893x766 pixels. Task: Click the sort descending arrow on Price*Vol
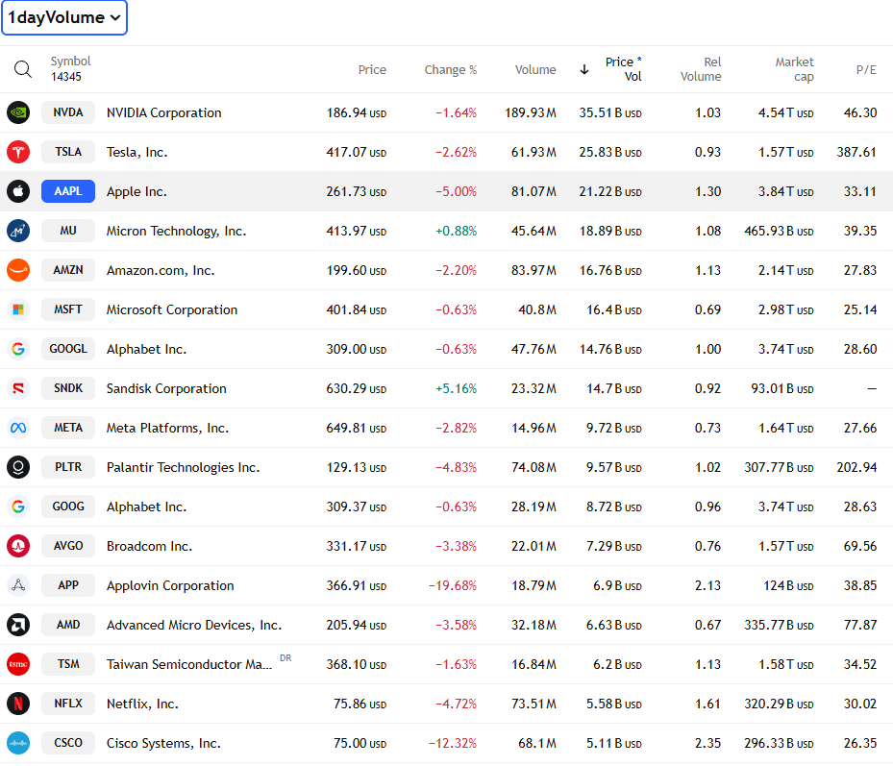click(584, 69)
